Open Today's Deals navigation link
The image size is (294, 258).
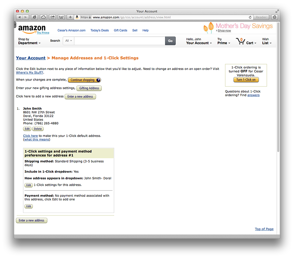point(100,30)
